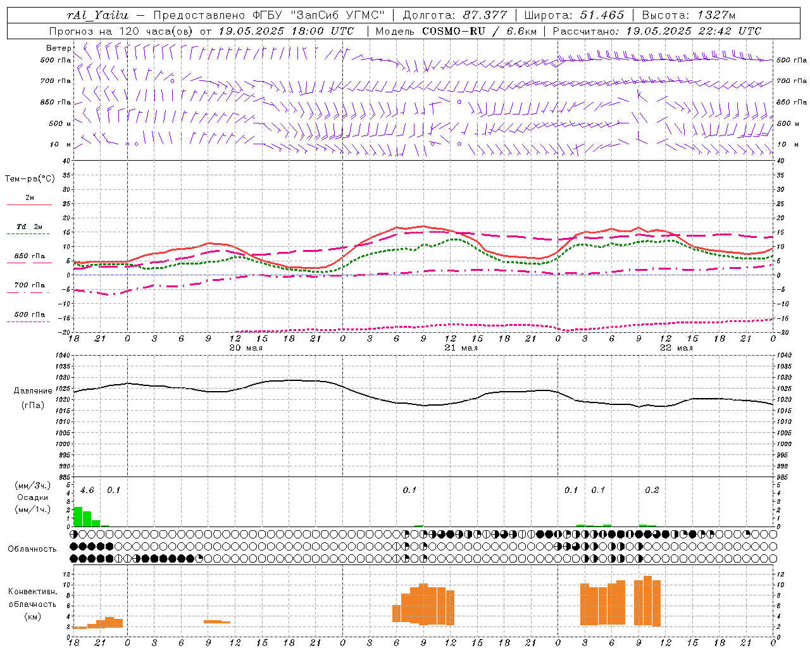The height and width of the screenshot is (648, 810).
Task: Click the Ветер wind panel label
Action: 59,48
